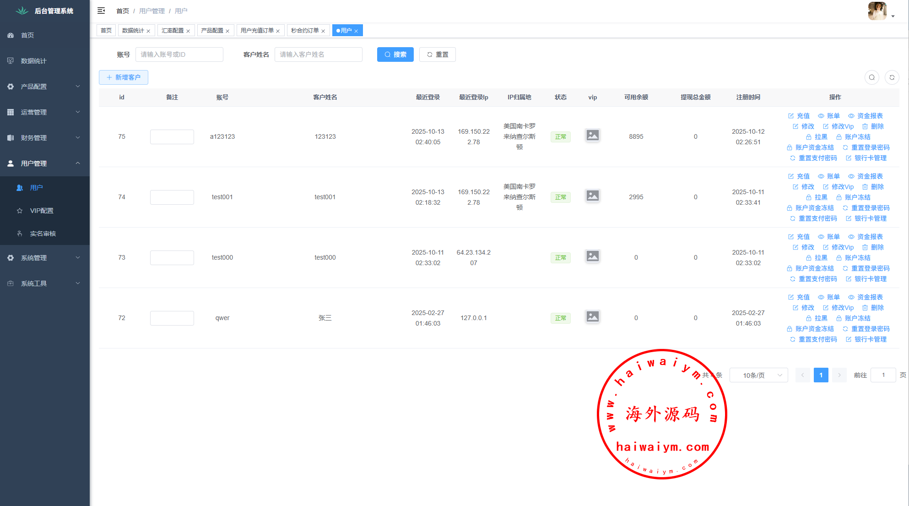Click the 新增客户 button
The width and height of the screenshot is (909, 506).
[123, 77]
